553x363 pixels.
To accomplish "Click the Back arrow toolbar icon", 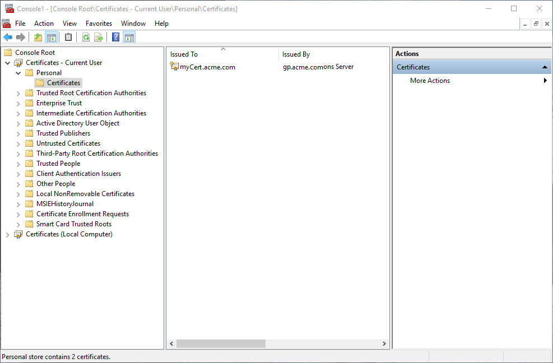I will (8, 38).
